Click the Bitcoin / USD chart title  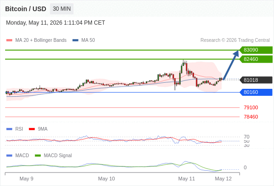coord(26,9)
